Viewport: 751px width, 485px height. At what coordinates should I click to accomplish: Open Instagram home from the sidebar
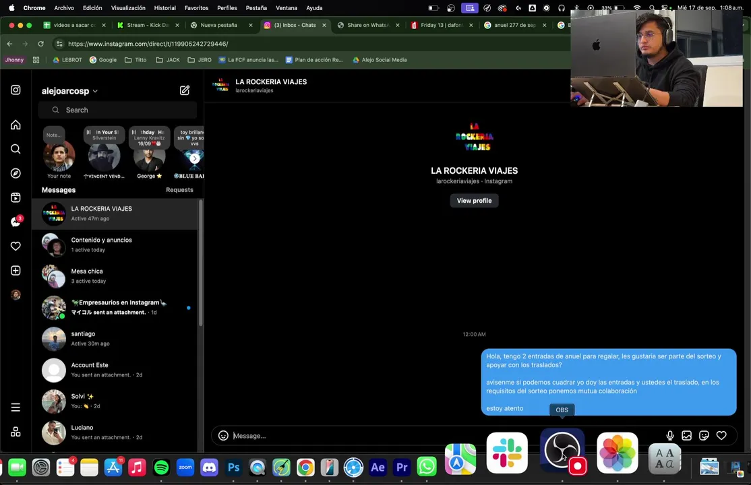tap(16, 125)
